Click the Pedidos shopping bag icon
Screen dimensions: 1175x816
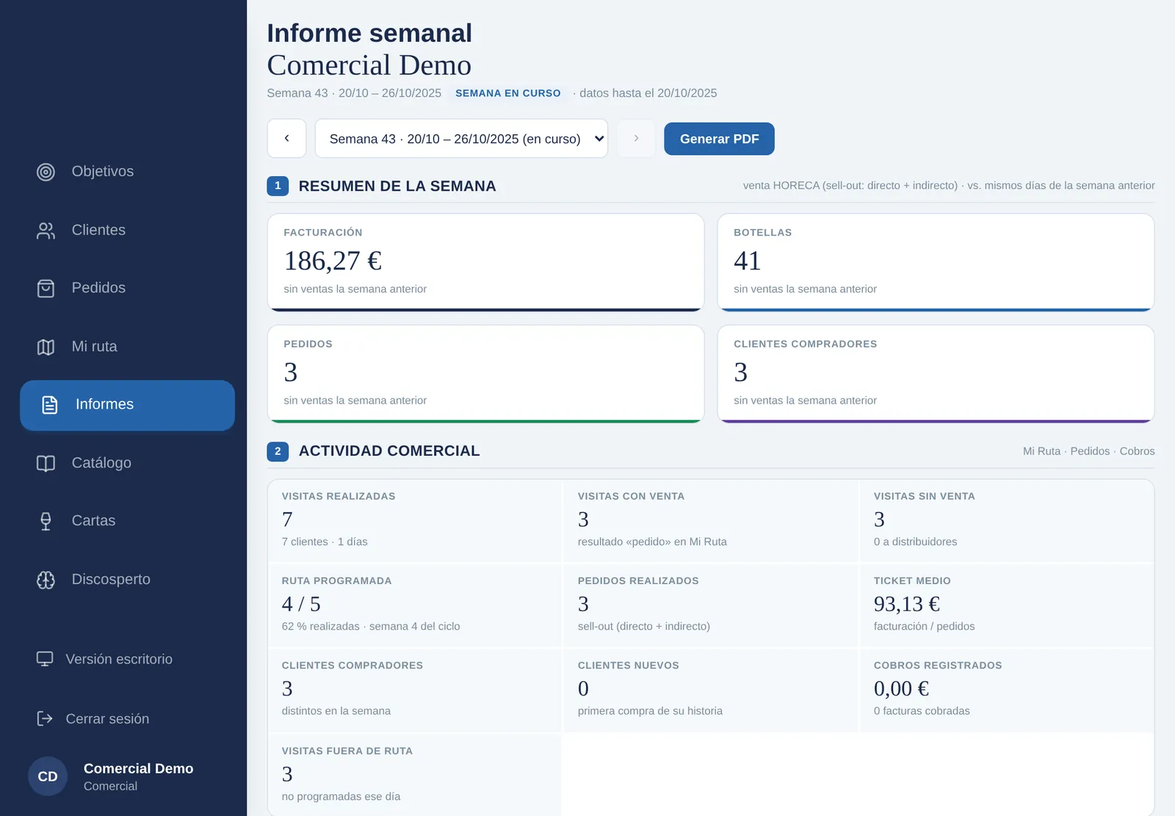46,288
